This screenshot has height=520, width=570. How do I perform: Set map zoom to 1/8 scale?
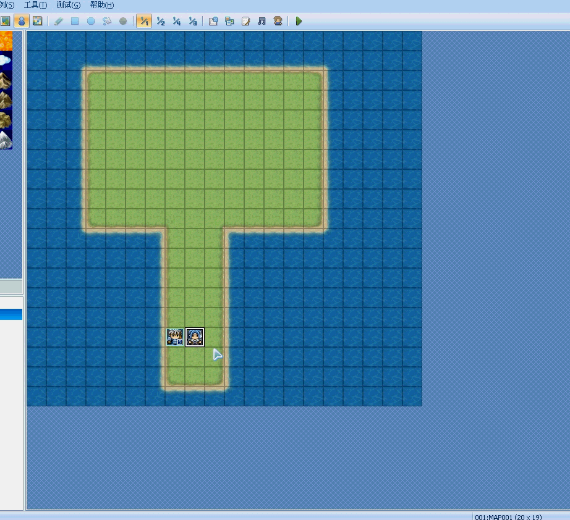click(x=193, y=21)
